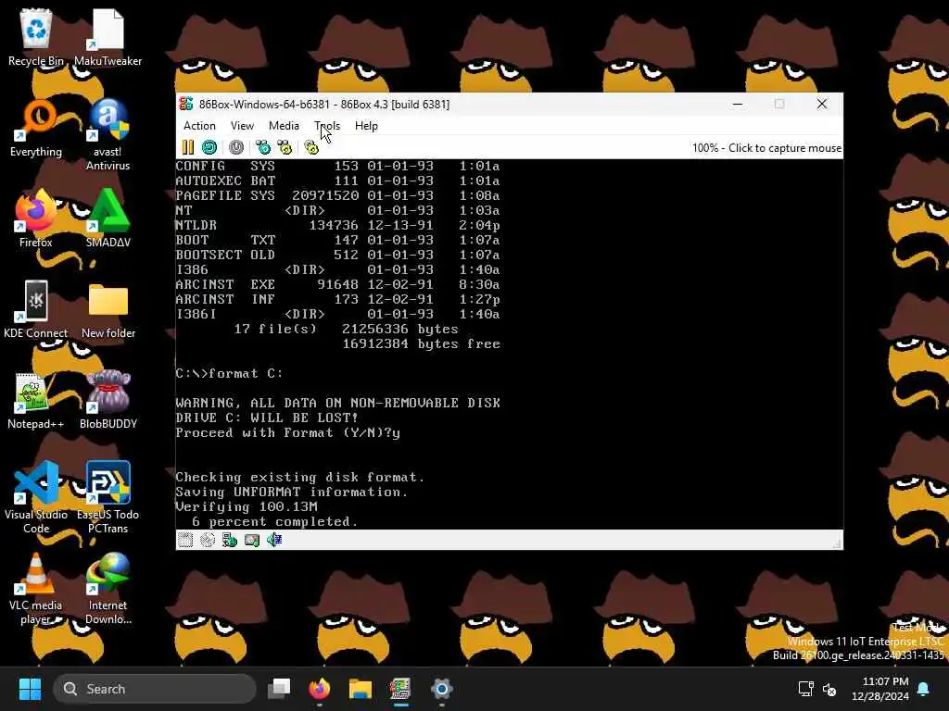Image resolution: width=949 pixels, height=711 pixels.
Task: Click the ARCINST EXE file line
Action: pyautogui.click(x=337, y=284)
